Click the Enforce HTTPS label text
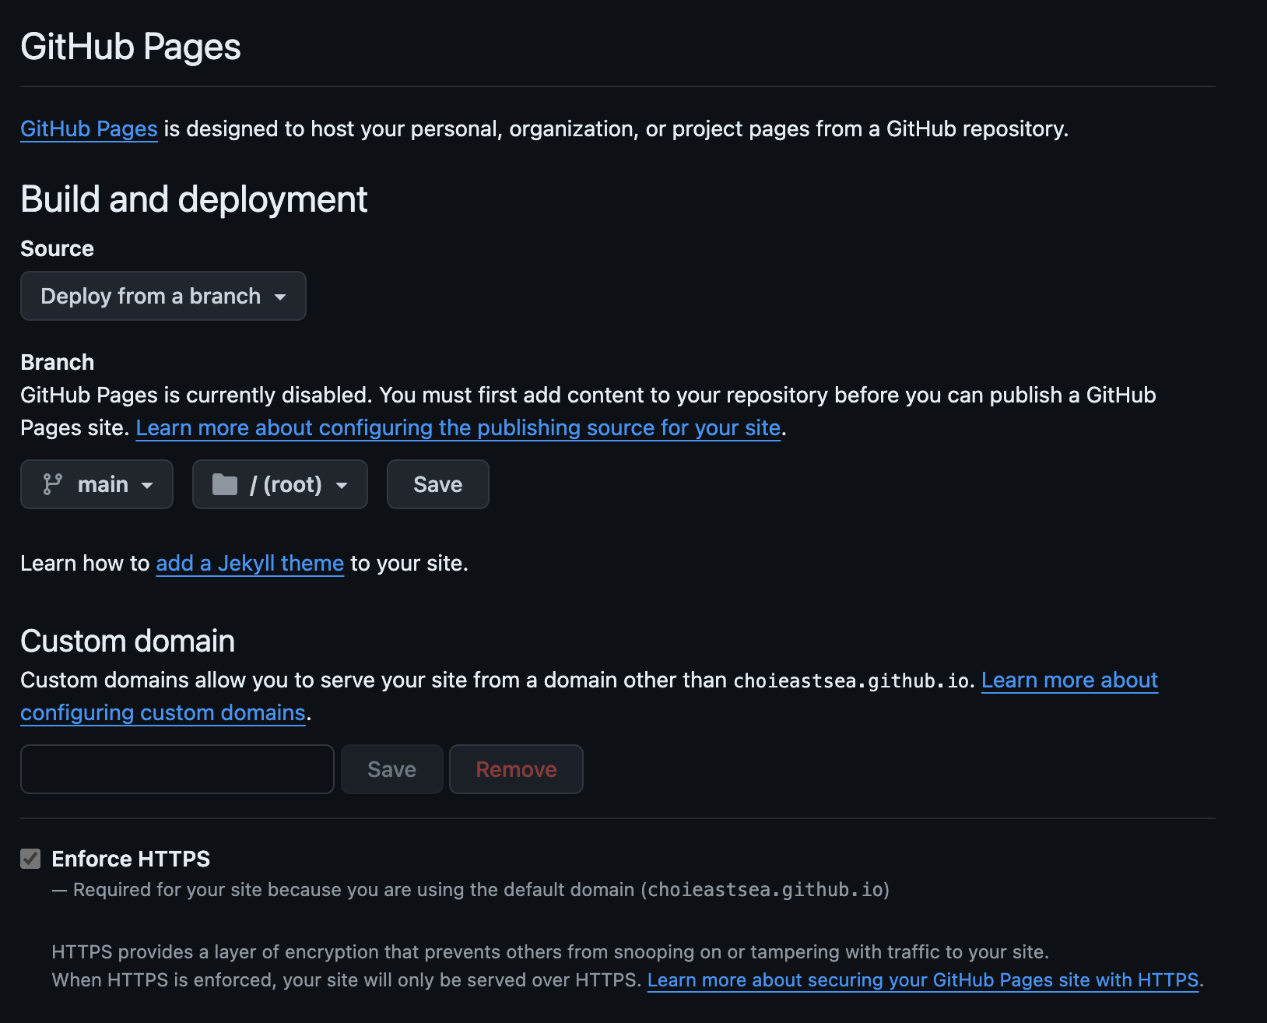 131,859
